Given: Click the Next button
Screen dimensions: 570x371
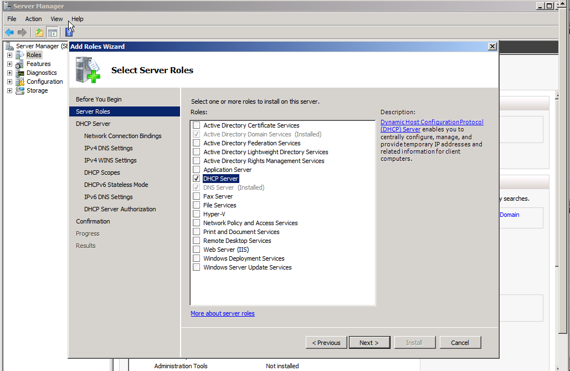Looking at the screenshot, I should (369, 343).
